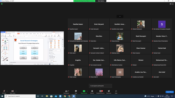Open Mail app from the taskbar
This screenshot has height=98, width=175.
pos(56,96)
